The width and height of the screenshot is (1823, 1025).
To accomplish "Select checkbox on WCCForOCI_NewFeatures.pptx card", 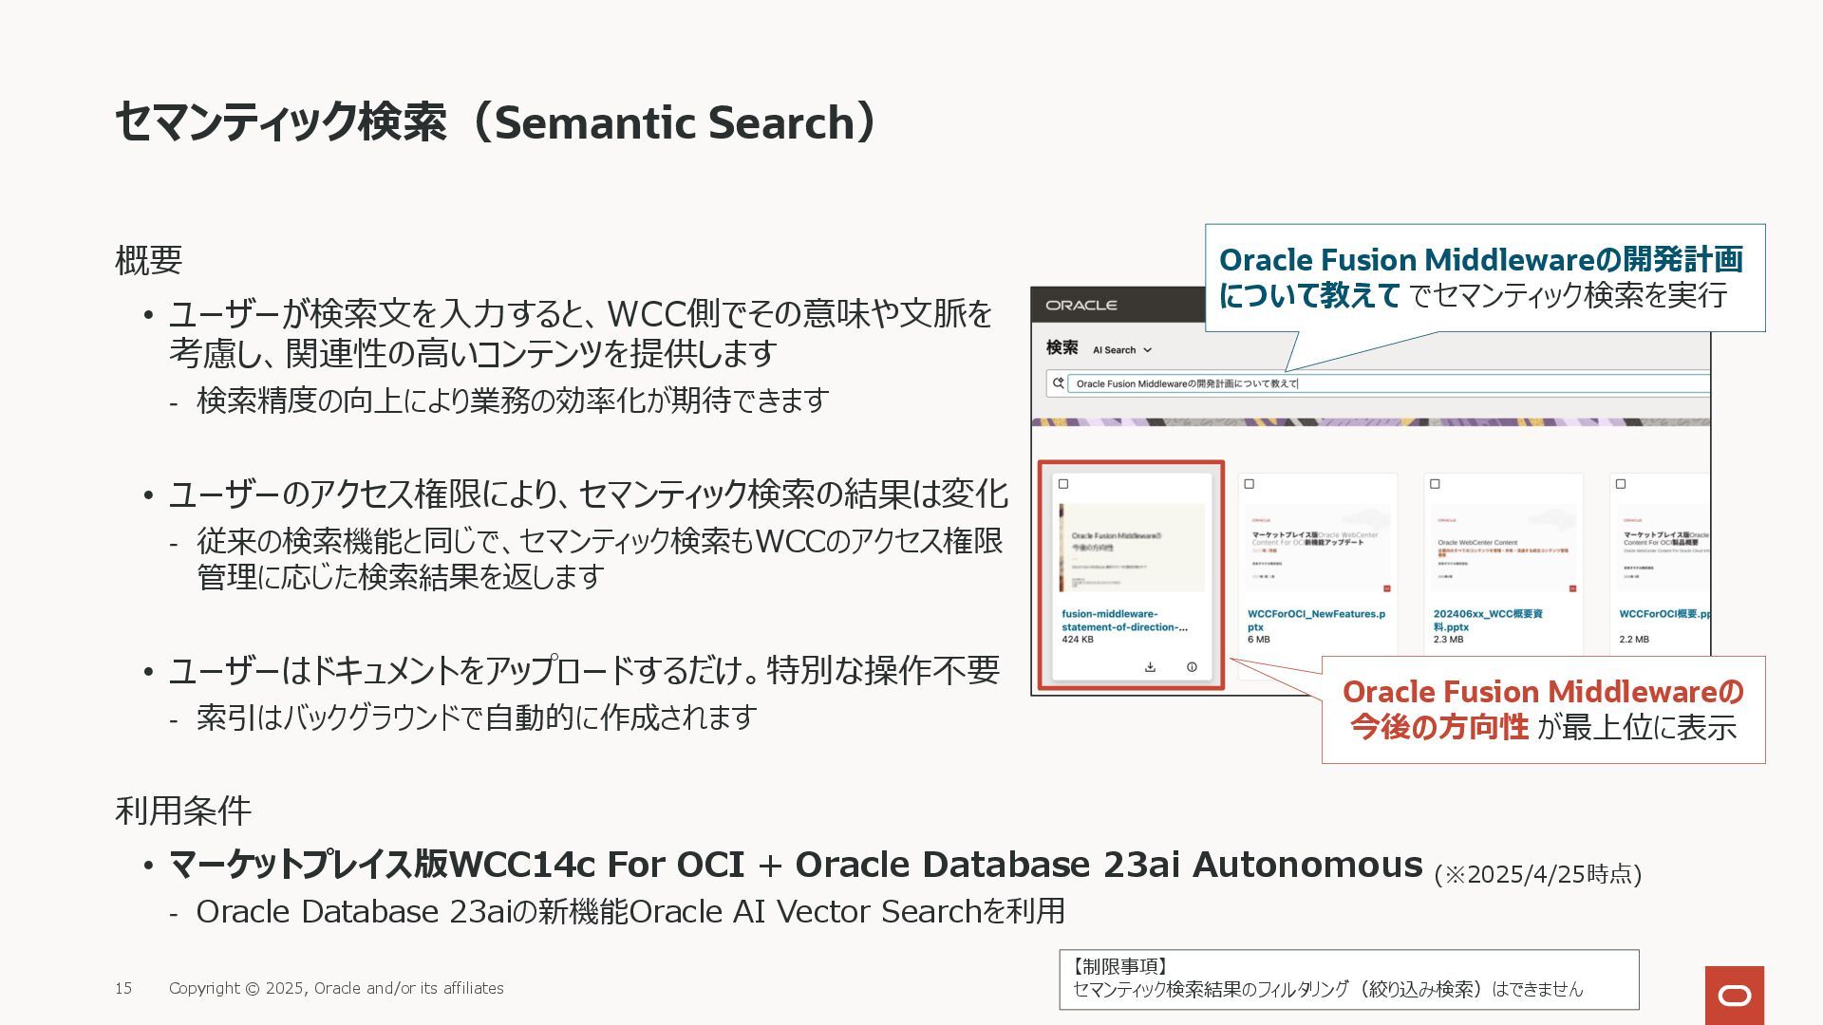I will coord(1250,484).
